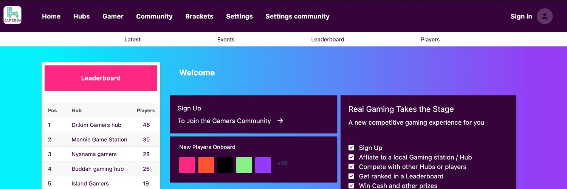This screenshot has height=189, width=567.
Task: Click the +10 more players indicator
Action: pyautogui.click(x=282, y=163)
